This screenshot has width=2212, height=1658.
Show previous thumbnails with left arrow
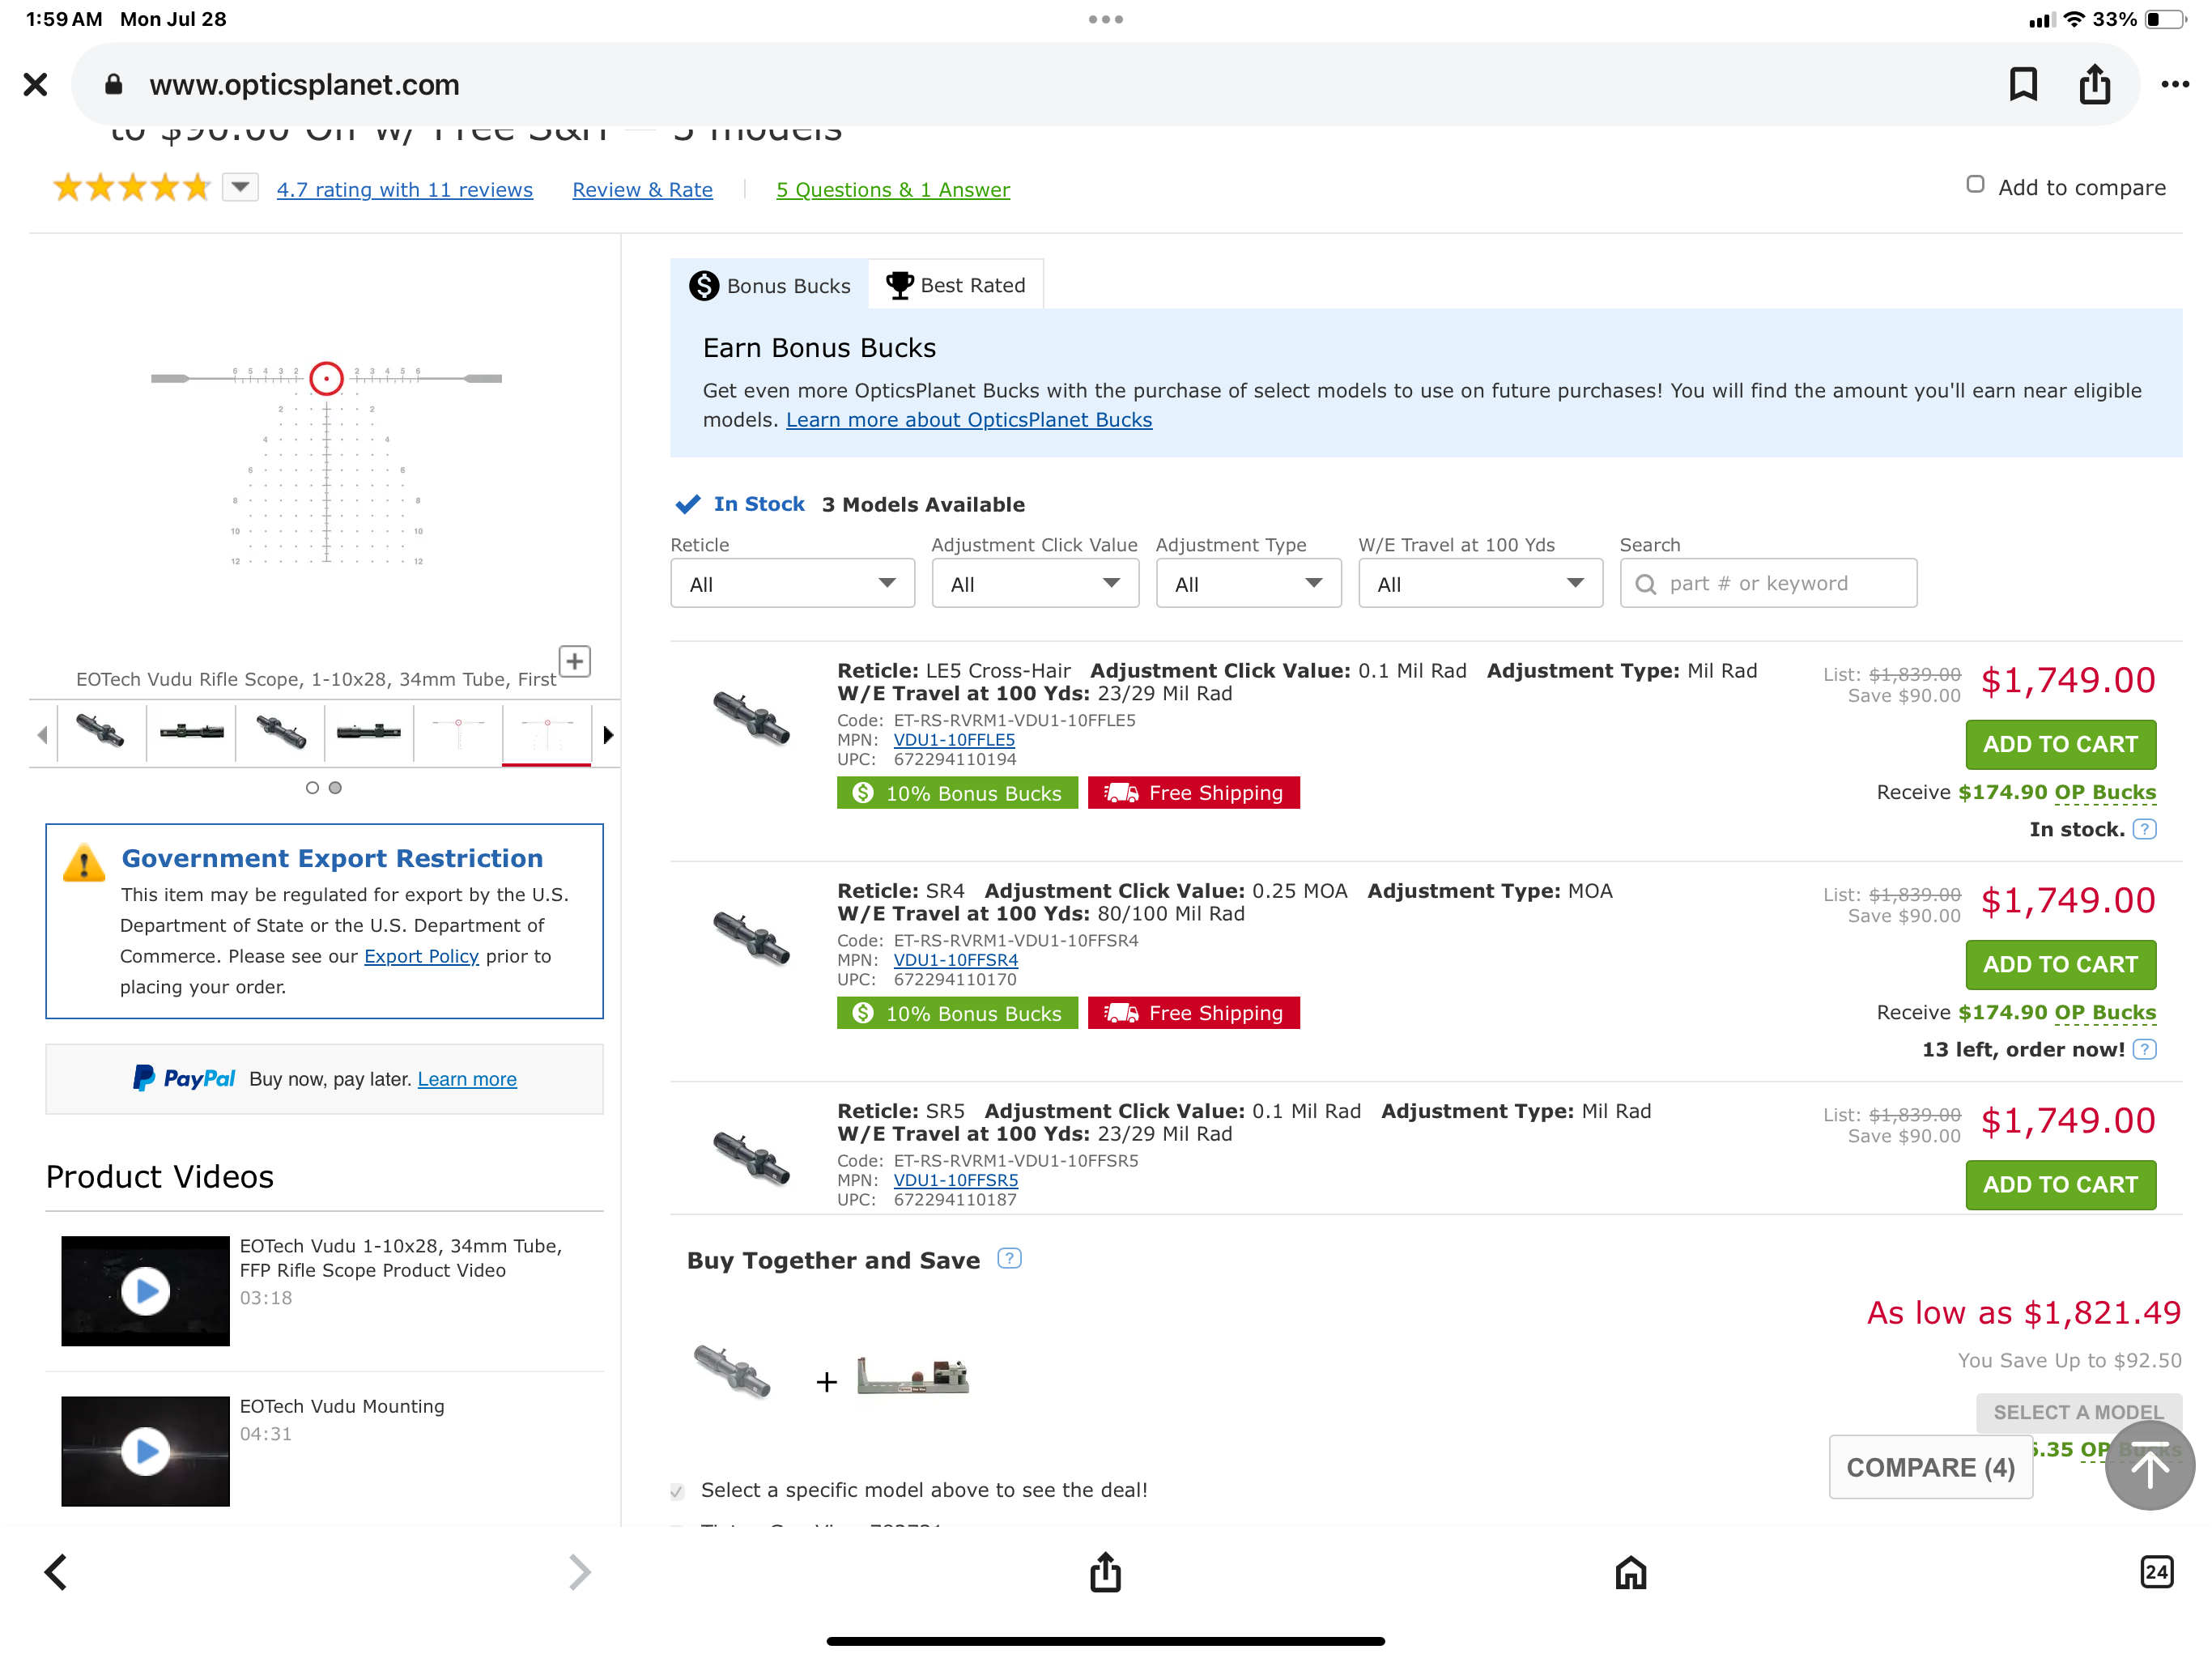tap(42, 735)
